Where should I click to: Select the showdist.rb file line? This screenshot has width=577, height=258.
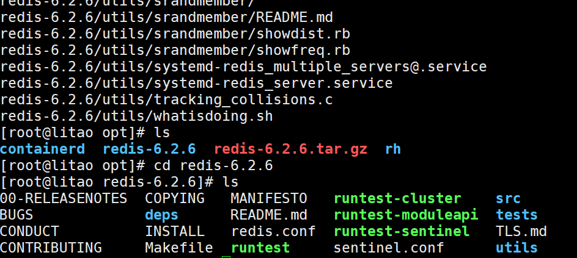(x=175, y=34)
